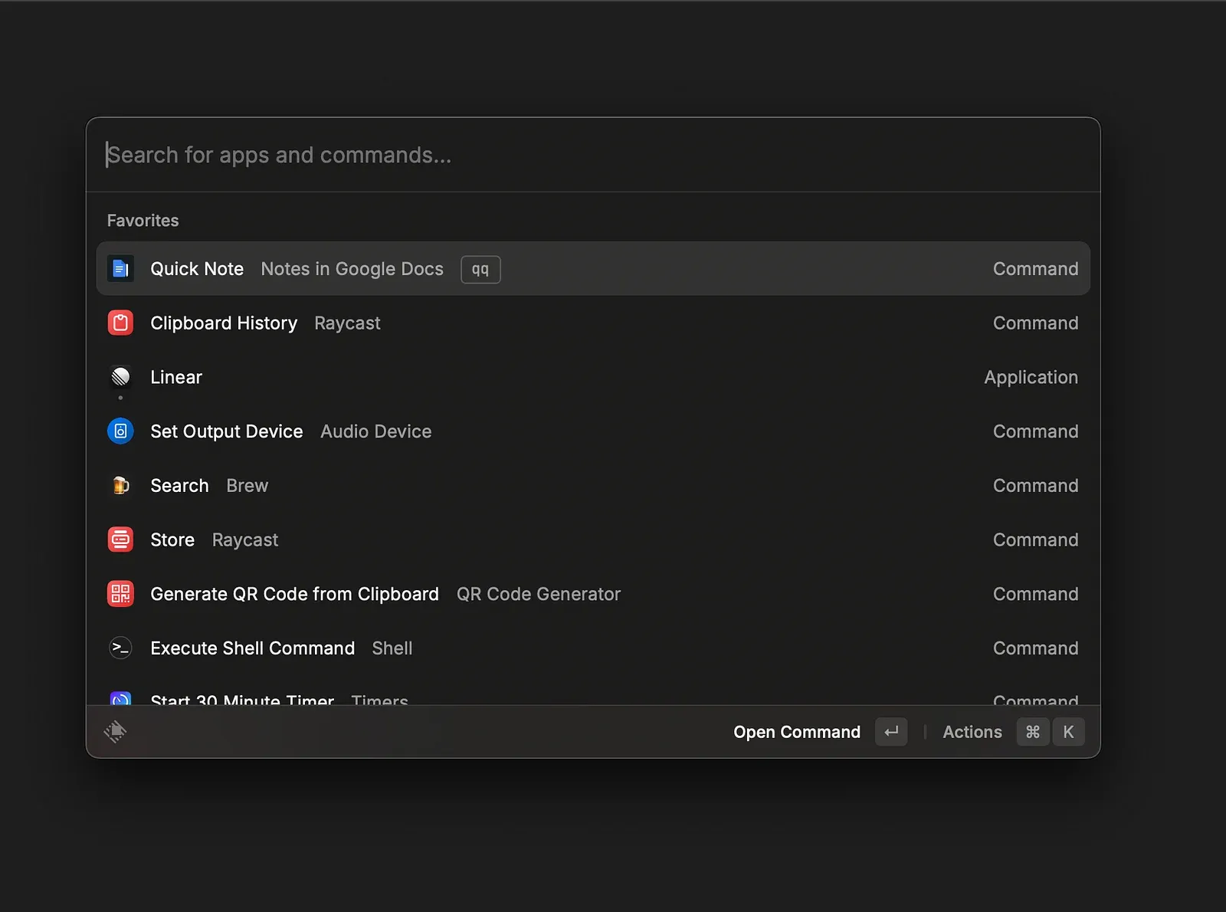
Task: Click 'Command' type label on Quick Note row
Action: point(1036,269)
